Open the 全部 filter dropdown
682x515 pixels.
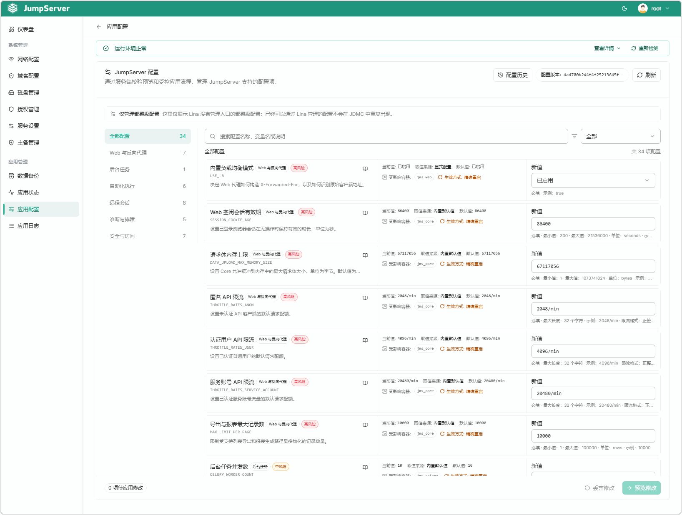[x=620, y=136]
